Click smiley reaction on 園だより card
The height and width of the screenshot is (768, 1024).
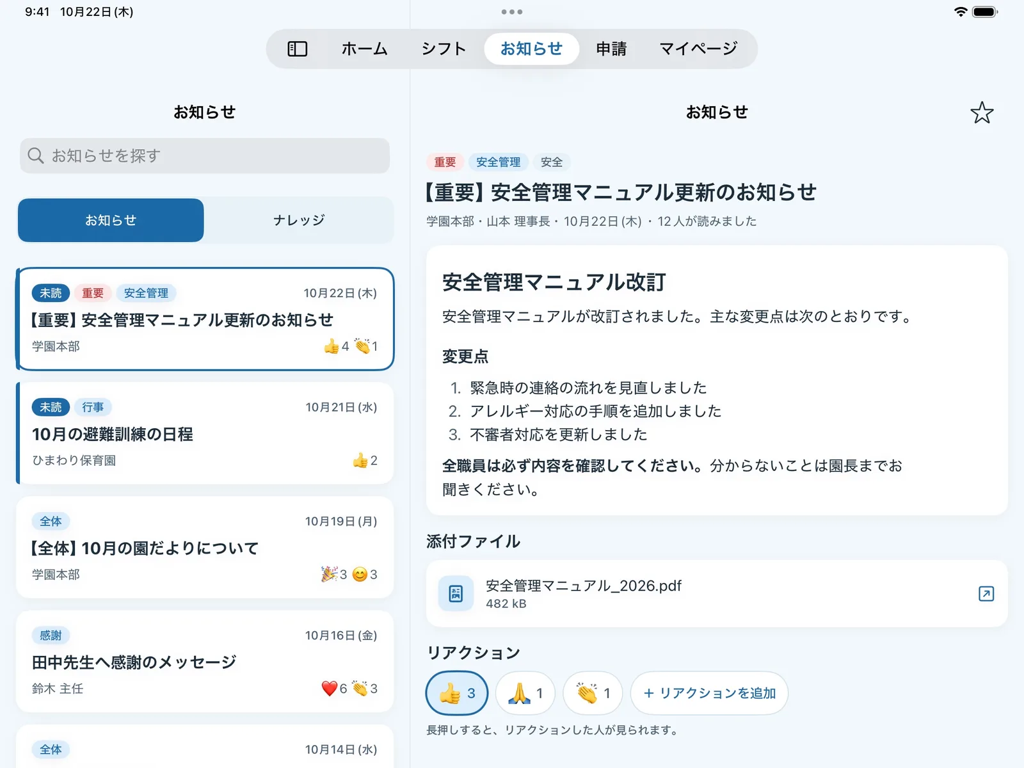click(365, 574)
